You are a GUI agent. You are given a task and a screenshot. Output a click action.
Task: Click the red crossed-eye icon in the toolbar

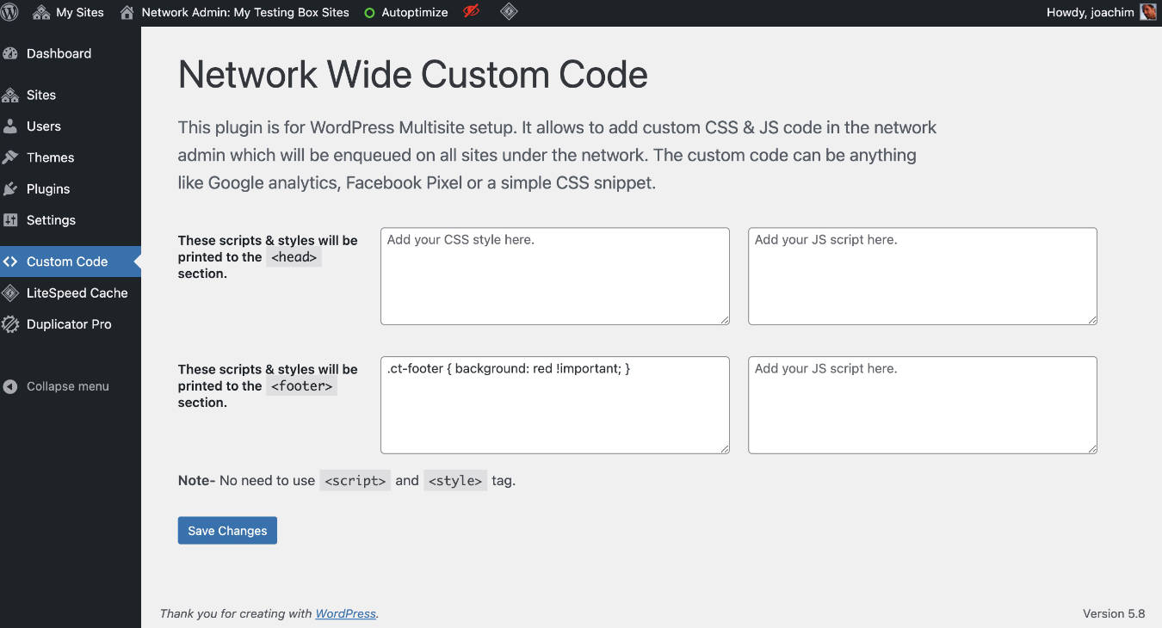[470, 12]
